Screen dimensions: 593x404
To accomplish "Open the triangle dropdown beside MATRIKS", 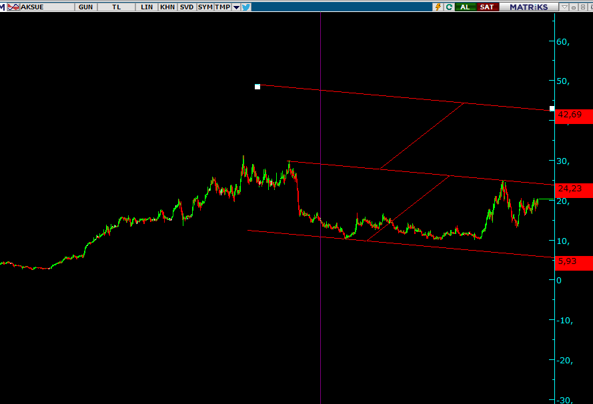I will click(x=564, y=7).
